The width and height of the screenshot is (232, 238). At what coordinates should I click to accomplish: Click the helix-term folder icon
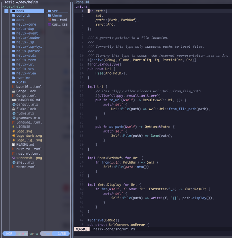14,60
